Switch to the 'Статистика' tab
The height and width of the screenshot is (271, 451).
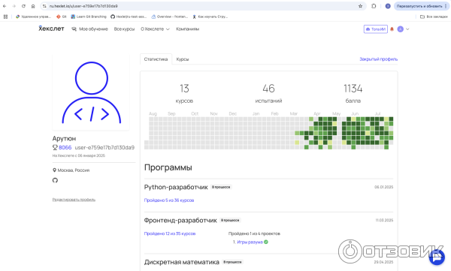pos(156,59)
